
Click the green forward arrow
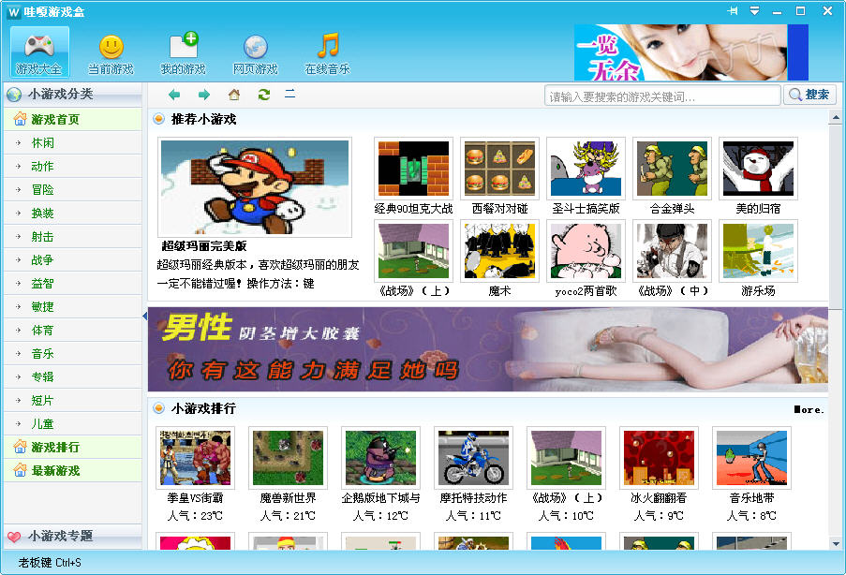click(x=203, y=95)
